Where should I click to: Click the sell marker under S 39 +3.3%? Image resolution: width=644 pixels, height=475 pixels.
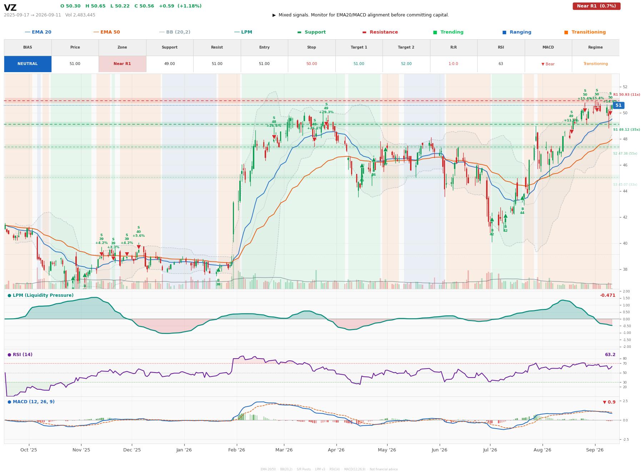tap(113, 259)
